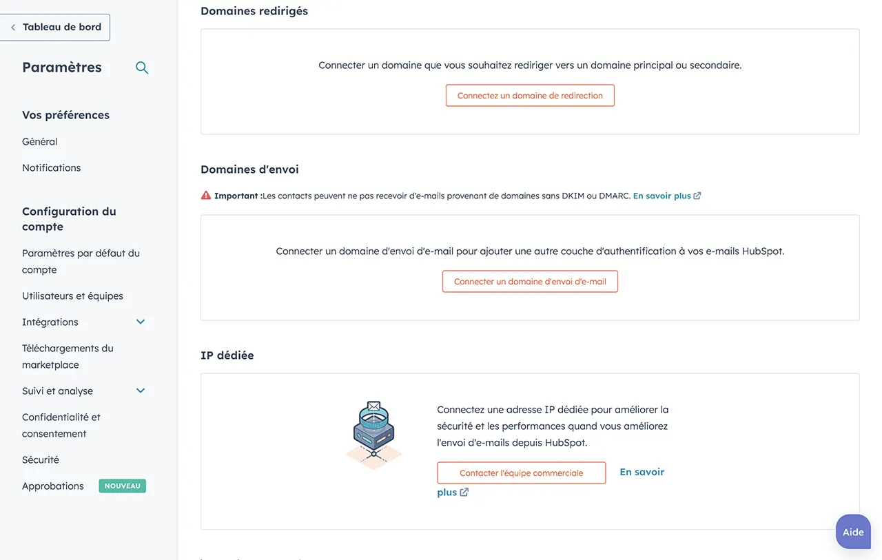Click Contacter l'équipe commerciale button
The height and width of the screenshot is (560, 882).
pyautogui.click(x=522, y=473)
